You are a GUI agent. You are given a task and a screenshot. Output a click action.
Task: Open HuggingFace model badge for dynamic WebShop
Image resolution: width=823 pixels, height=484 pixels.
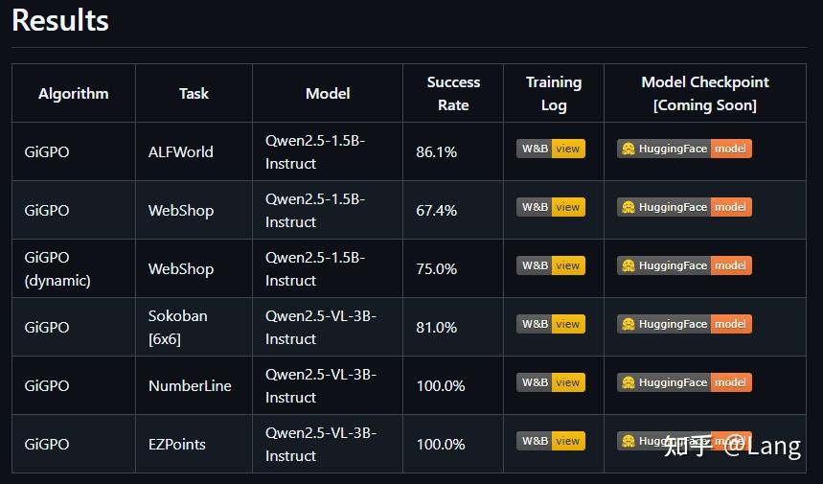tap(684, 265)
